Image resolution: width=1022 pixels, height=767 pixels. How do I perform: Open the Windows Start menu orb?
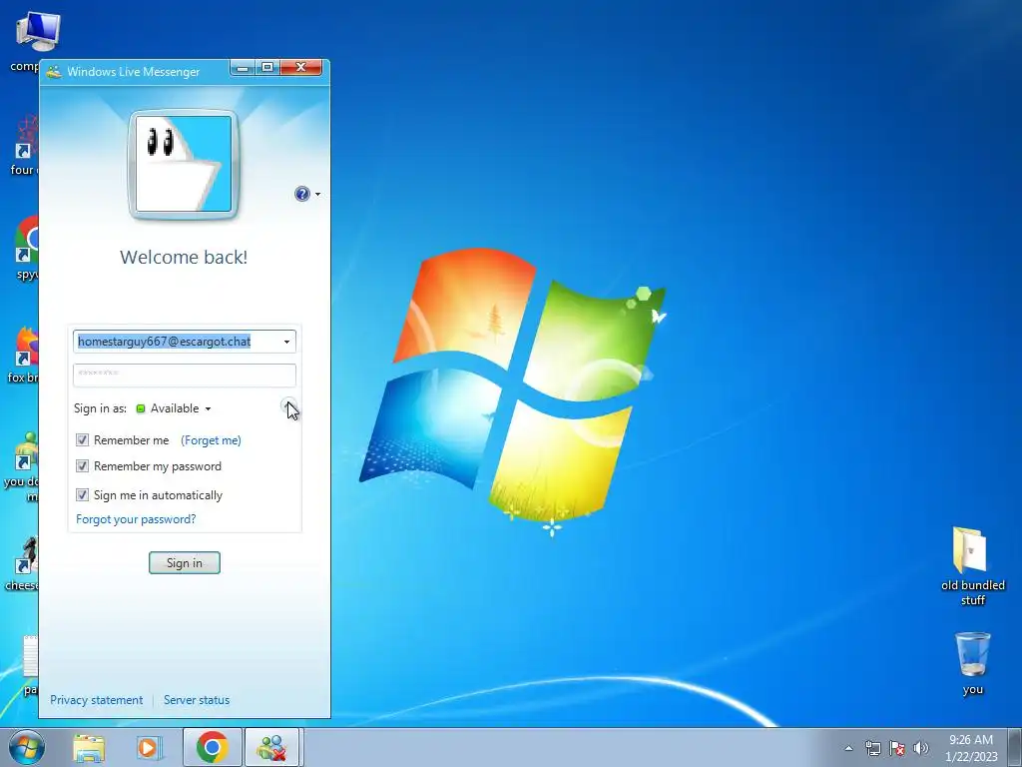pos(27,747)
